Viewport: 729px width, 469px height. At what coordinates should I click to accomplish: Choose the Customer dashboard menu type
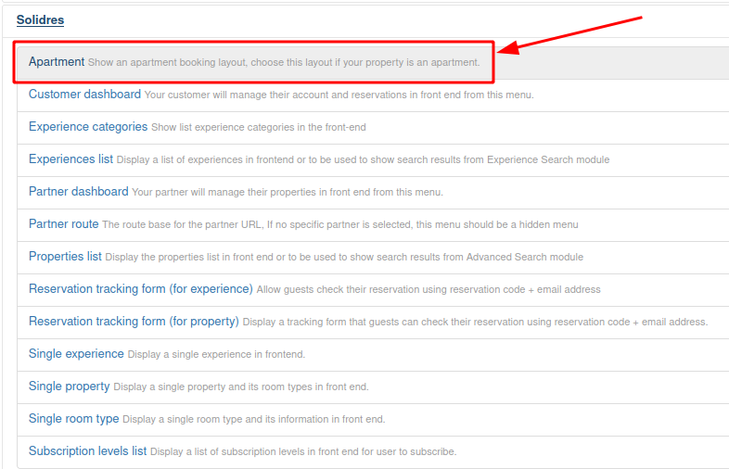(84, 95)
